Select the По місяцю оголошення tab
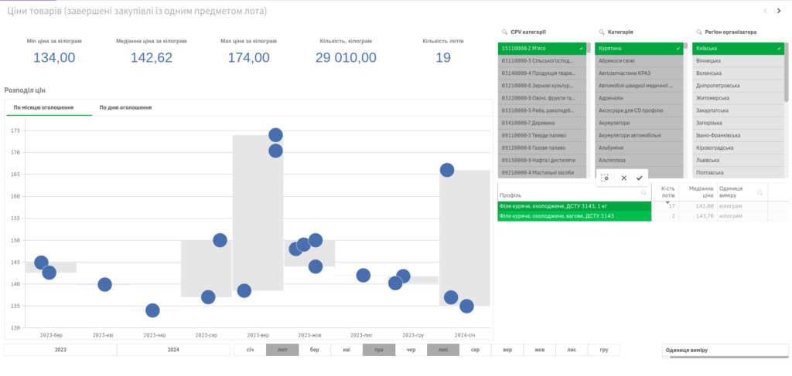Image resolution: width=792 pixels, height=376 pixels. 44,107
